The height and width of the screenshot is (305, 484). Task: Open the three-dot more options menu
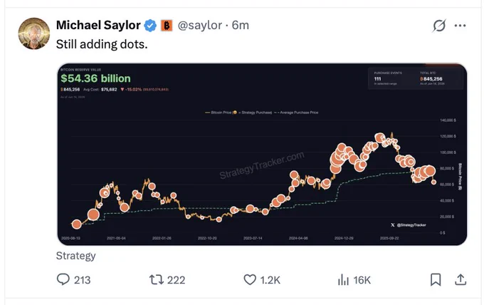tap(460, 26)
